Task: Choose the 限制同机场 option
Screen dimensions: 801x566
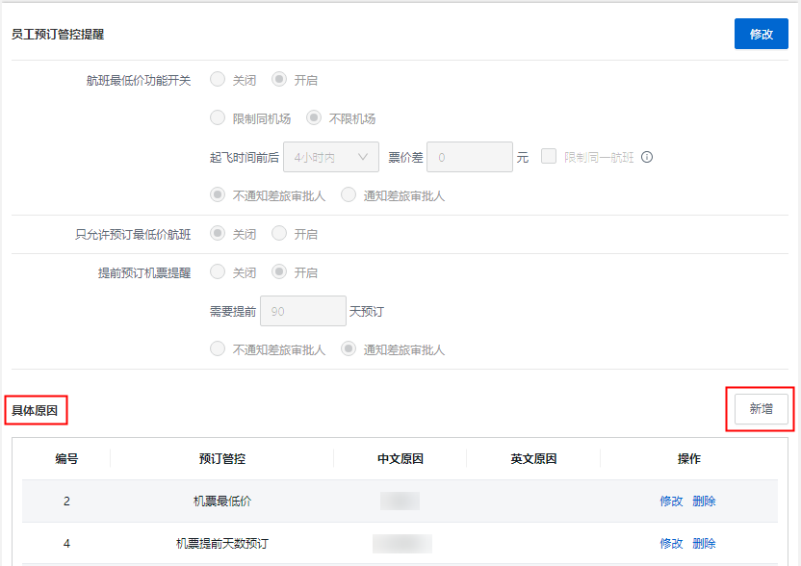Action: pyautogui.click(x=218, y=118)
